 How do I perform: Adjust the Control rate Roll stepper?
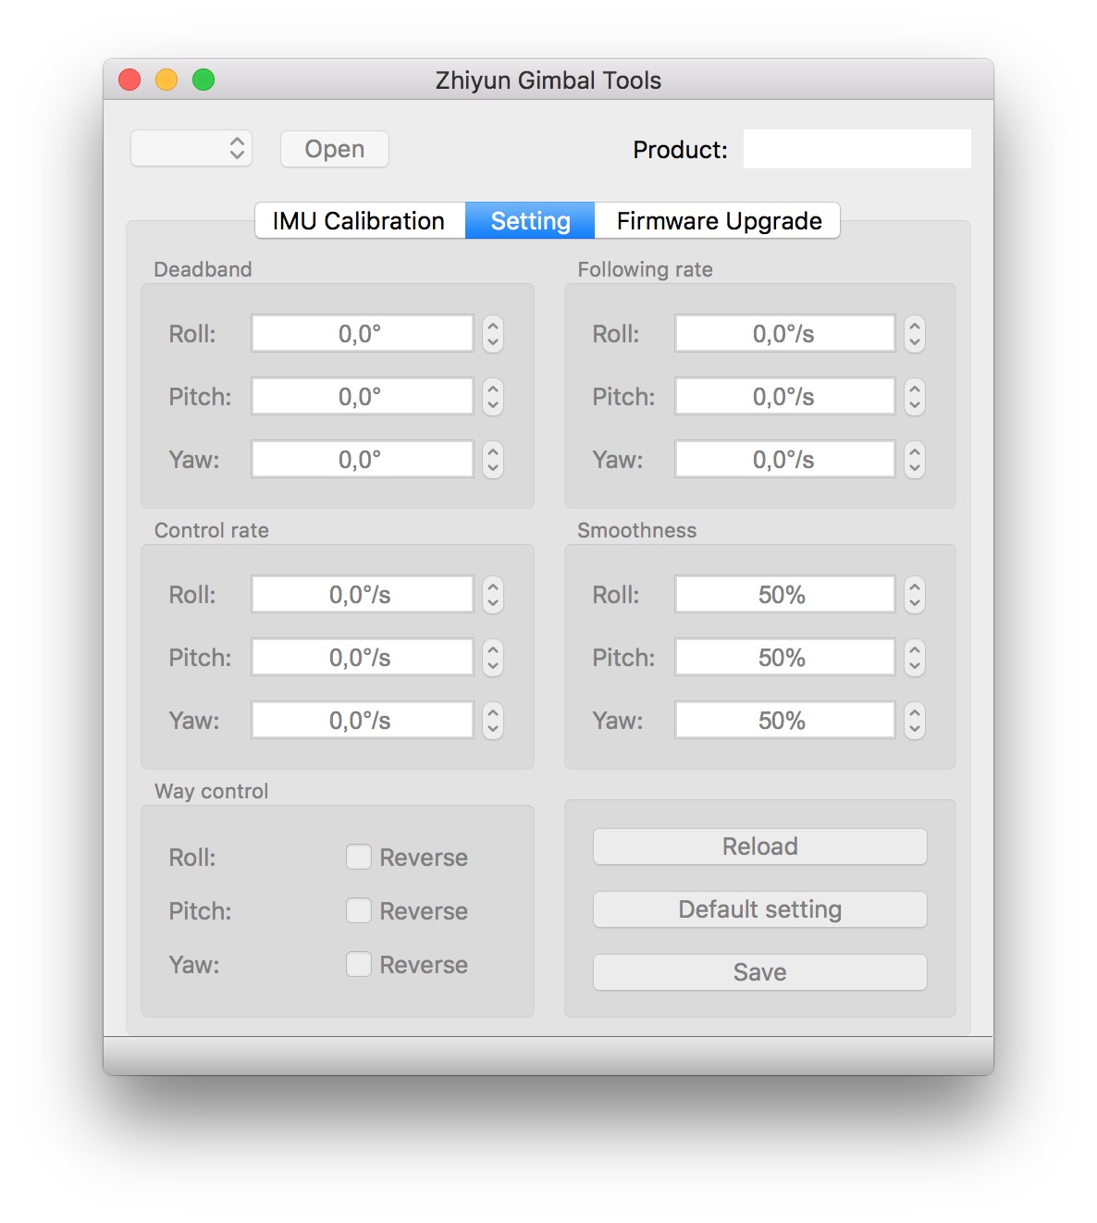click(493, 595)
